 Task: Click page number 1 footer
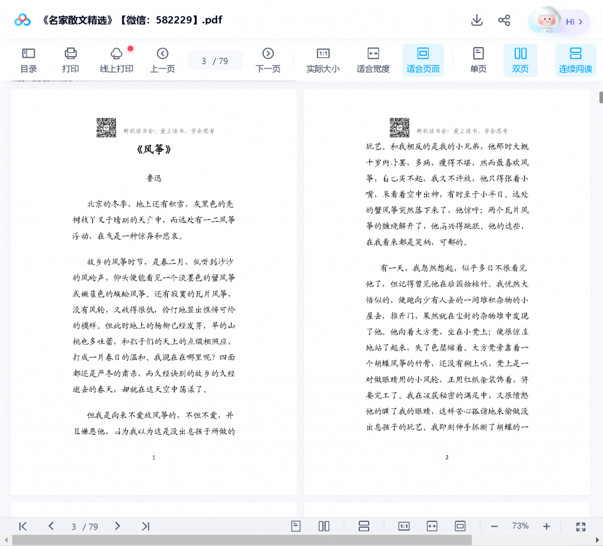[154, 458]
